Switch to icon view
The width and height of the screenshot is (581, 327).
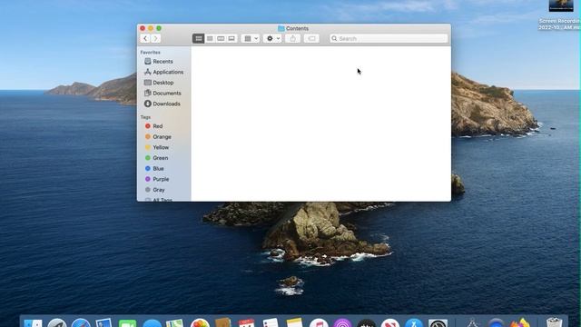(x=199, y=38)
